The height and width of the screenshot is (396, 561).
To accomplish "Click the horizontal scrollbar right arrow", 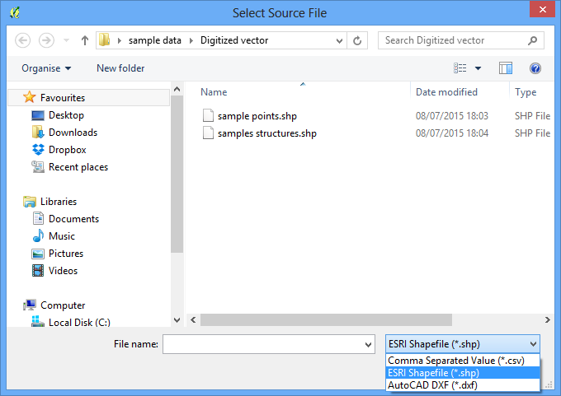I will (x=548, y=320).
